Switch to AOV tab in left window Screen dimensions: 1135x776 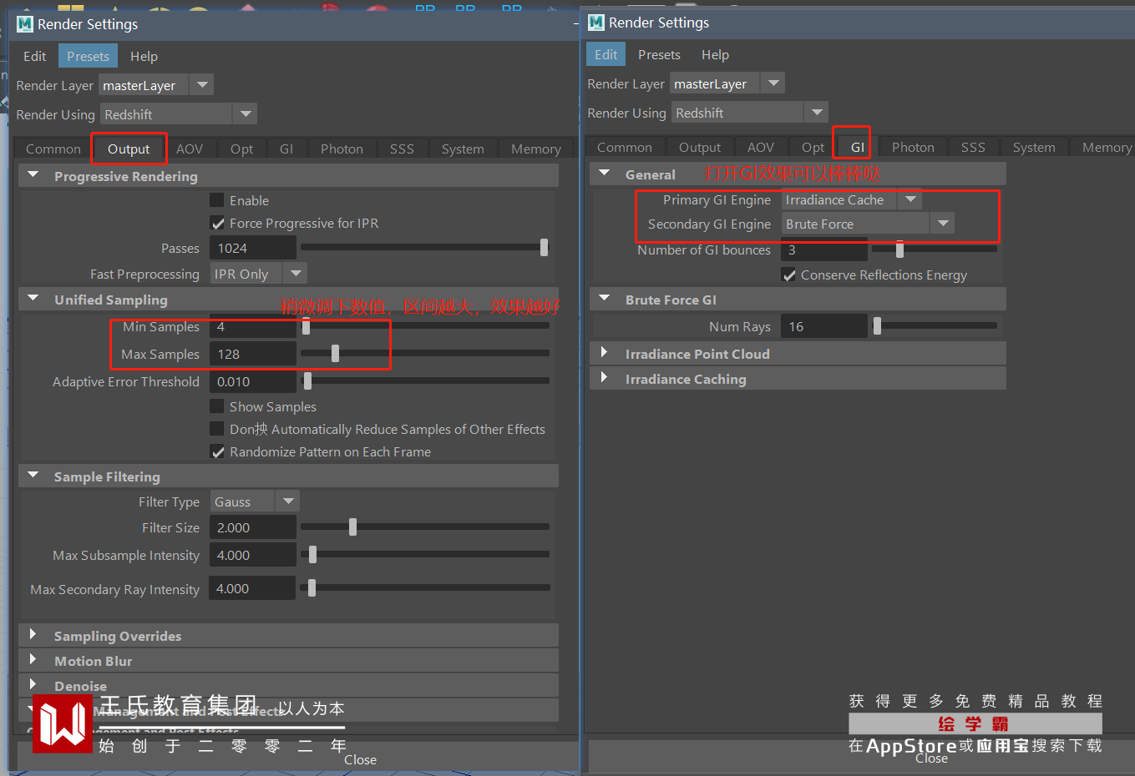point(190,149)
